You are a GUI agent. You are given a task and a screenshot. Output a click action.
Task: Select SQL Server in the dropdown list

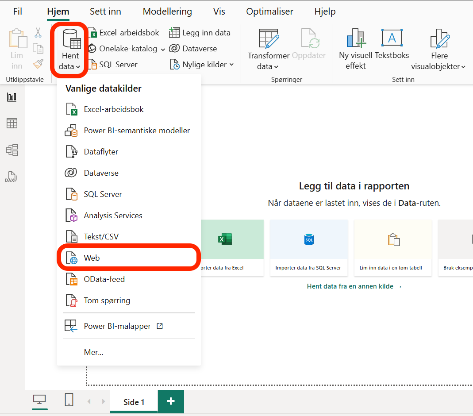click(x=129, y=194)
